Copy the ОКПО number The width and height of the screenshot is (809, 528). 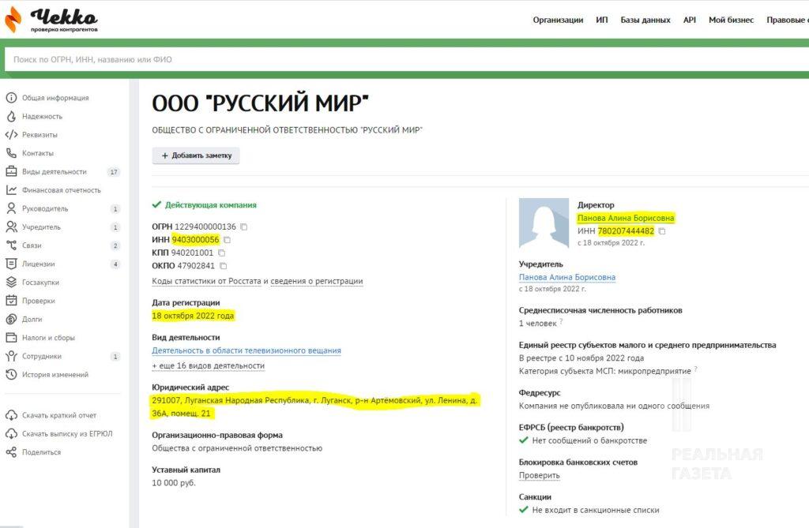224,265
